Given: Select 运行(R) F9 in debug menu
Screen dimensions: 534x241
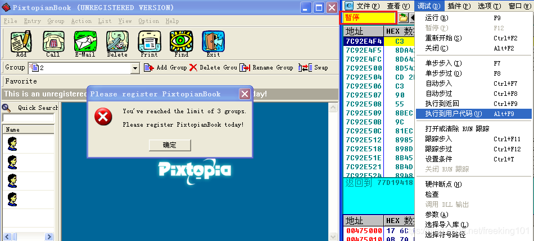Looking at the screenshot, I should click(474, 18).
